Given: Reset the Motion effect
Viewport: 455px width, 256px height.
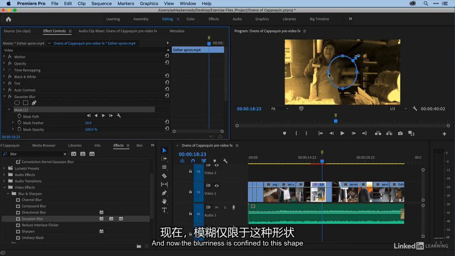Looking at the screenshot, I should click(x=167, y=56).
